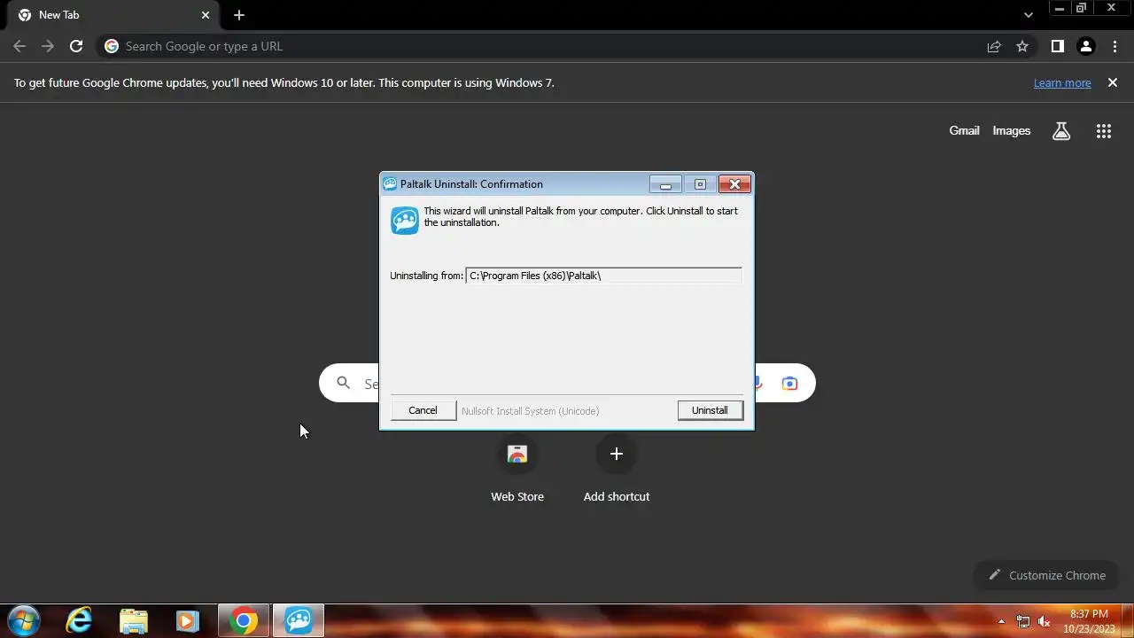
Task: Show hidden system tray icons
Action: [1001, 621]
